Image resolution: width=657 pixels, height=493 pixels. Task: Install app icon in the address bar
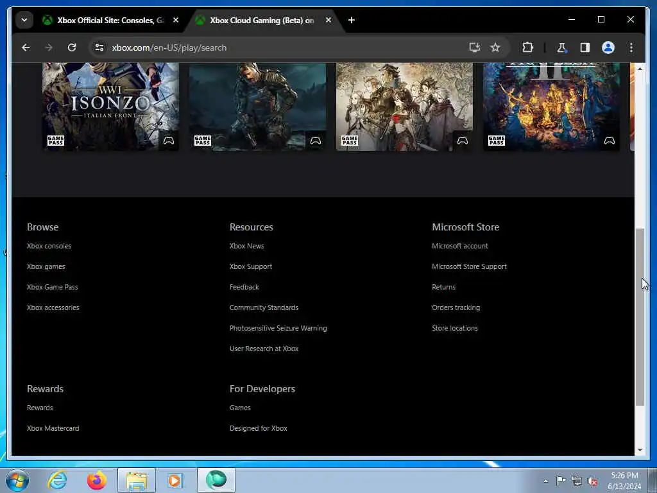tap(474, 48)
